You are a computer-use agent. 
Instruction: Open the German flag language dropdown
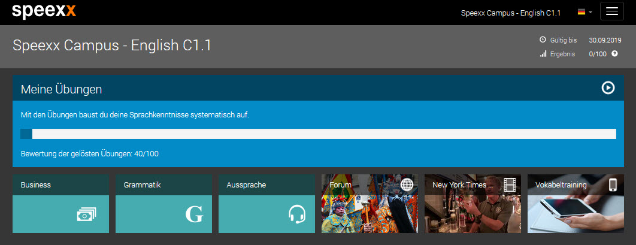[585, 12]
